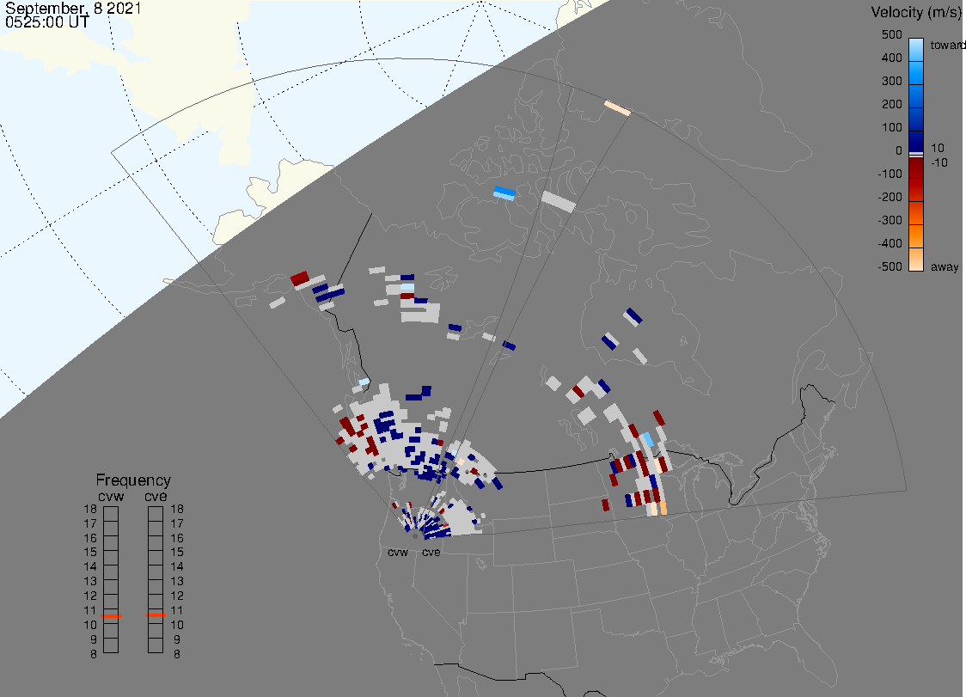Image resolution: width=966 pixels, height=697 pixels.
Task: Click the 18 label left of cvw bar
Action: click(x=90, y=509)
